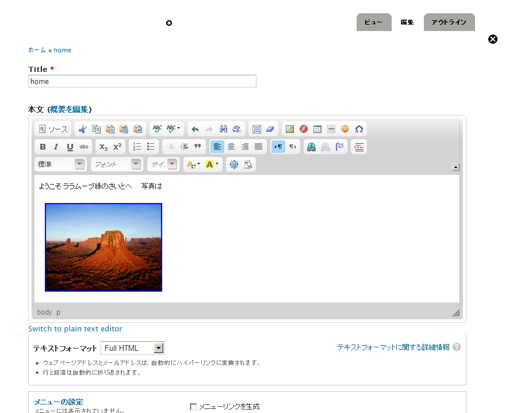Select all content icon
This screenshot has width=513, height=413.
pyautogui.click(x=256, y=129)
